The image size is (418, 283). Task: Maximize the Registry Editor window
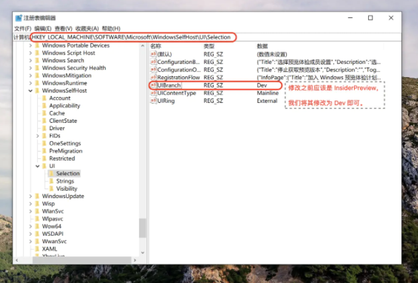click(370, 18)
